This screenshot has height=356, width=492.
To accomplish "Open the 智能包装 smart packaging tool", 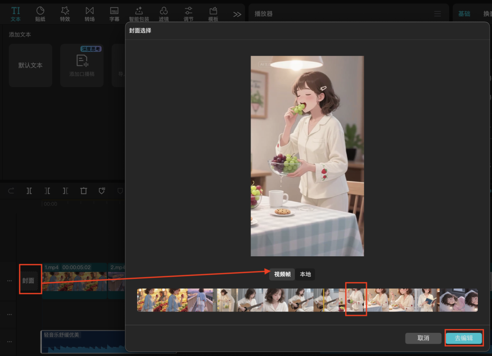I will click(139, 13).
